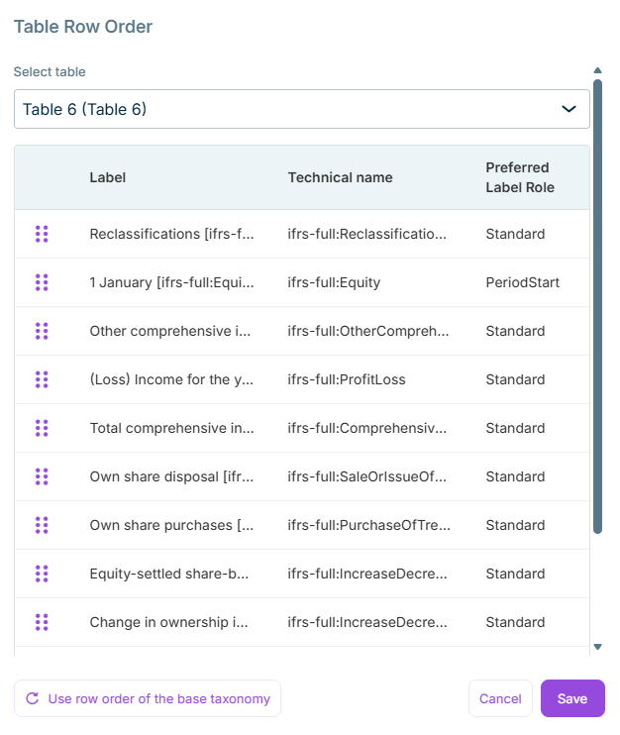620x735 pixels.
Task: Select the ifrs-full:ProfitLoss technical name cell
Action: coord(347,379)
